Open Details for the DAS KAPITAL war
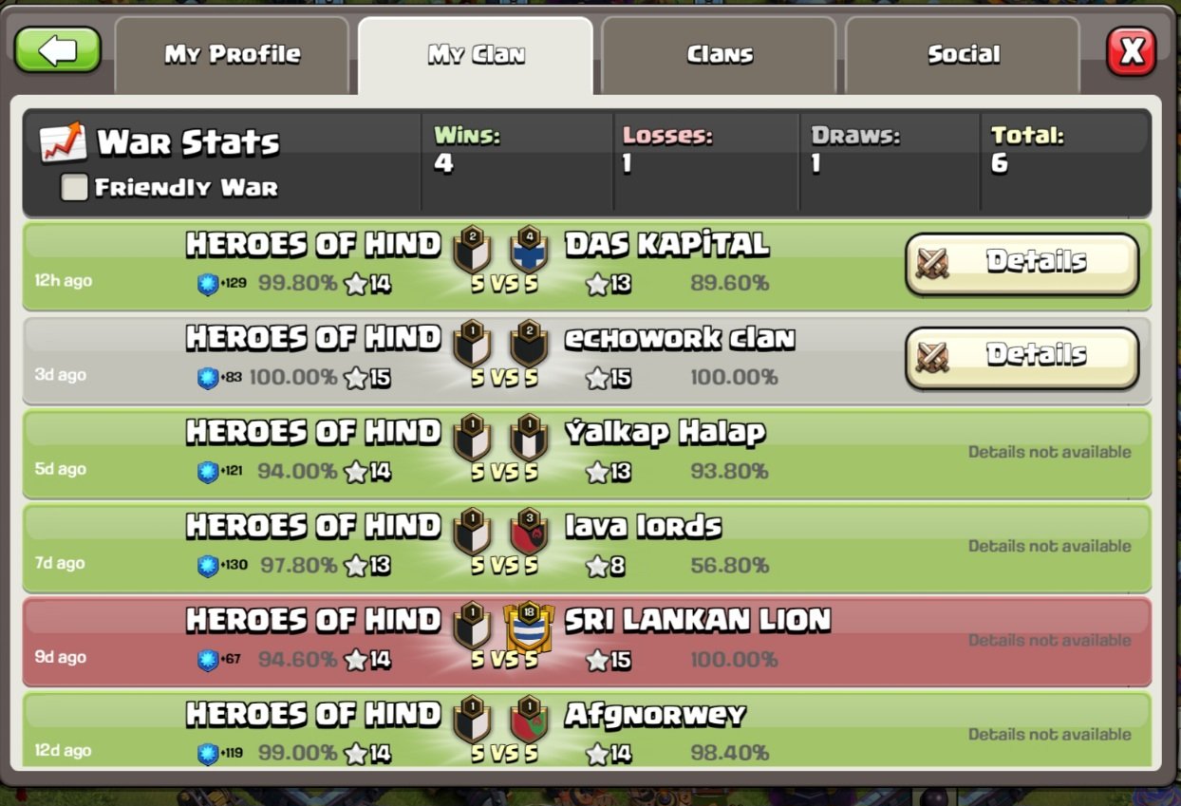The width and height of the screenshot is (1181, 806). pos(1022,263)
